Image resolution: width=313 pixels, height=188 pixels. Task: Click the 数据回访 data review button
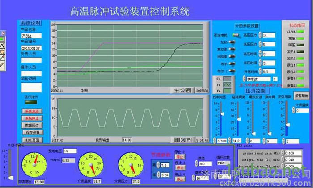(32, 125)
